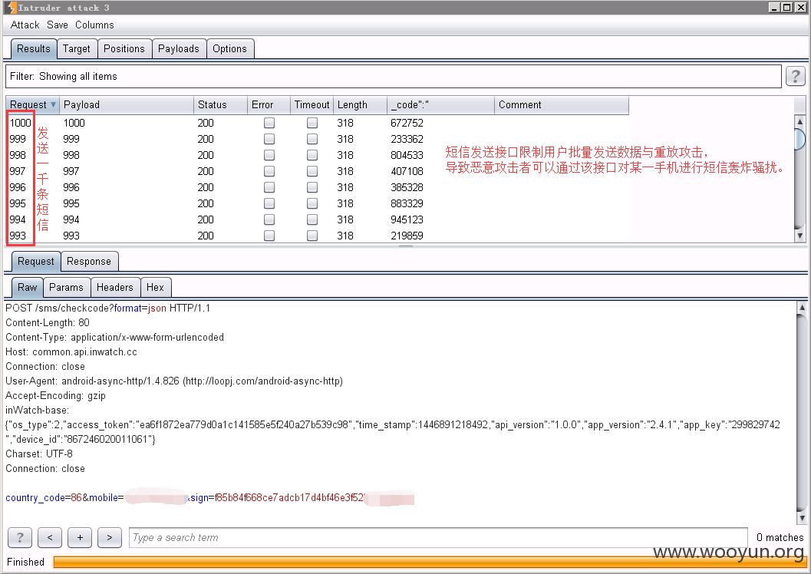Open the filter help question-mark icon
The height and width of the screenshot is (574, 811).
coord(795,76)
